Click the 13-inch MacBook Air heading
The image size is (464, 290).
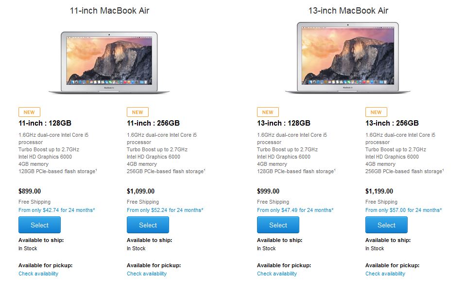348,10
